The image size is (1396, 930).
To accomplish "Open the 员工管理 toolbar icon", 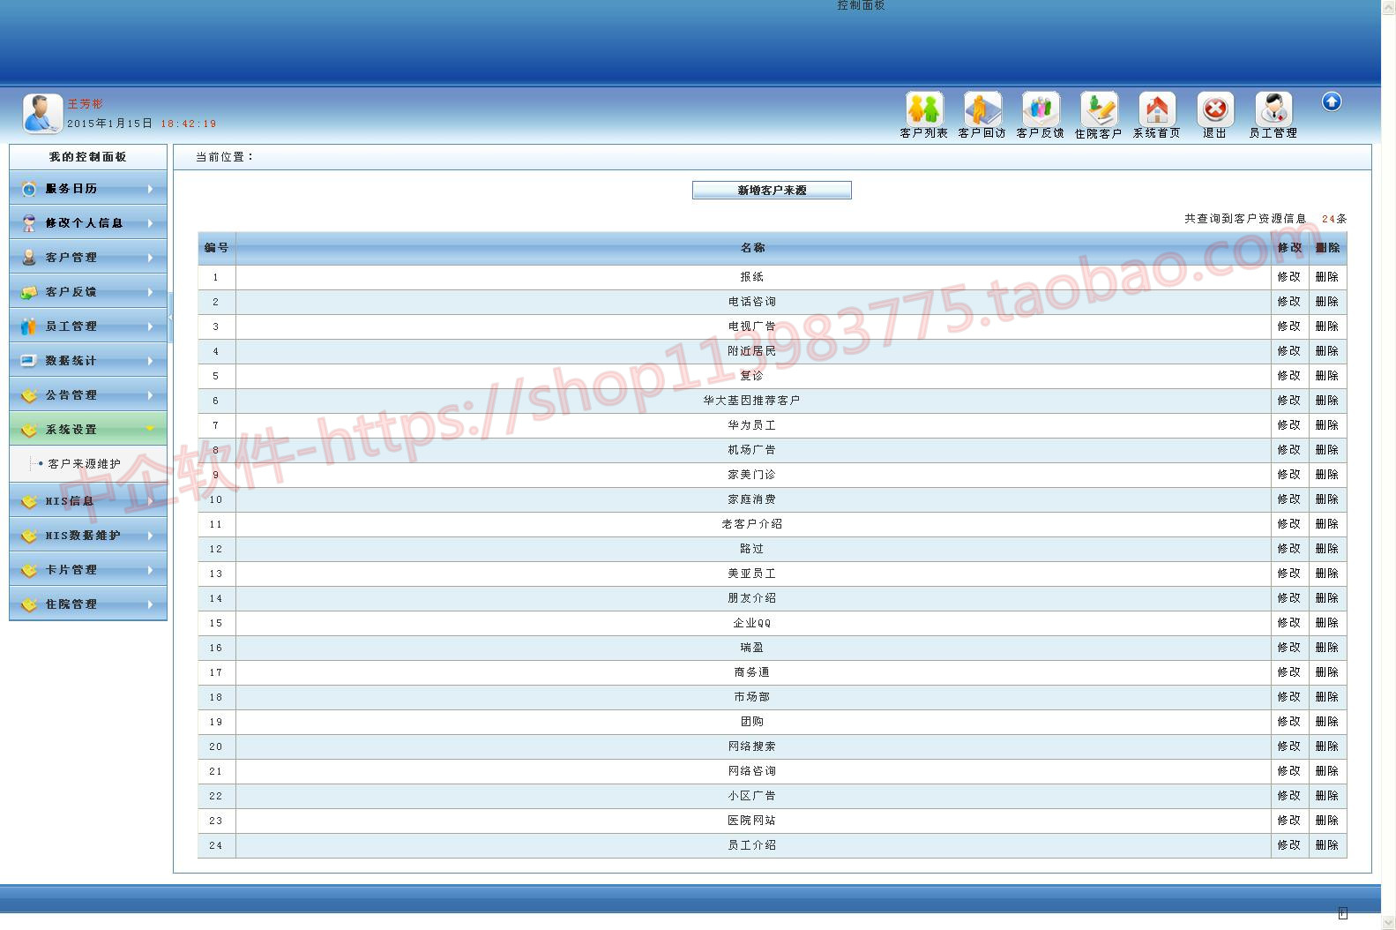I will tap(1273, 109).
